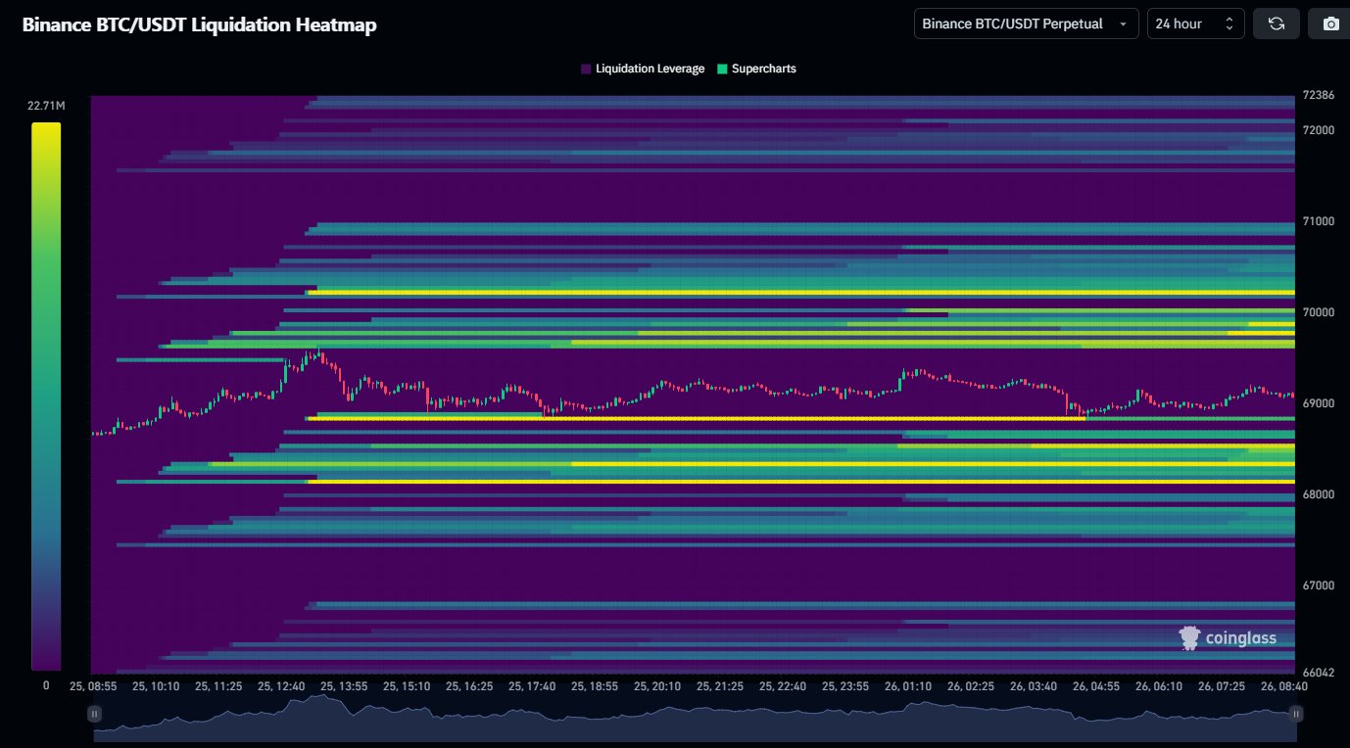Click the 25, 20:10 time axis label
Screen dimensions: 1350x748
click(655, 686)
